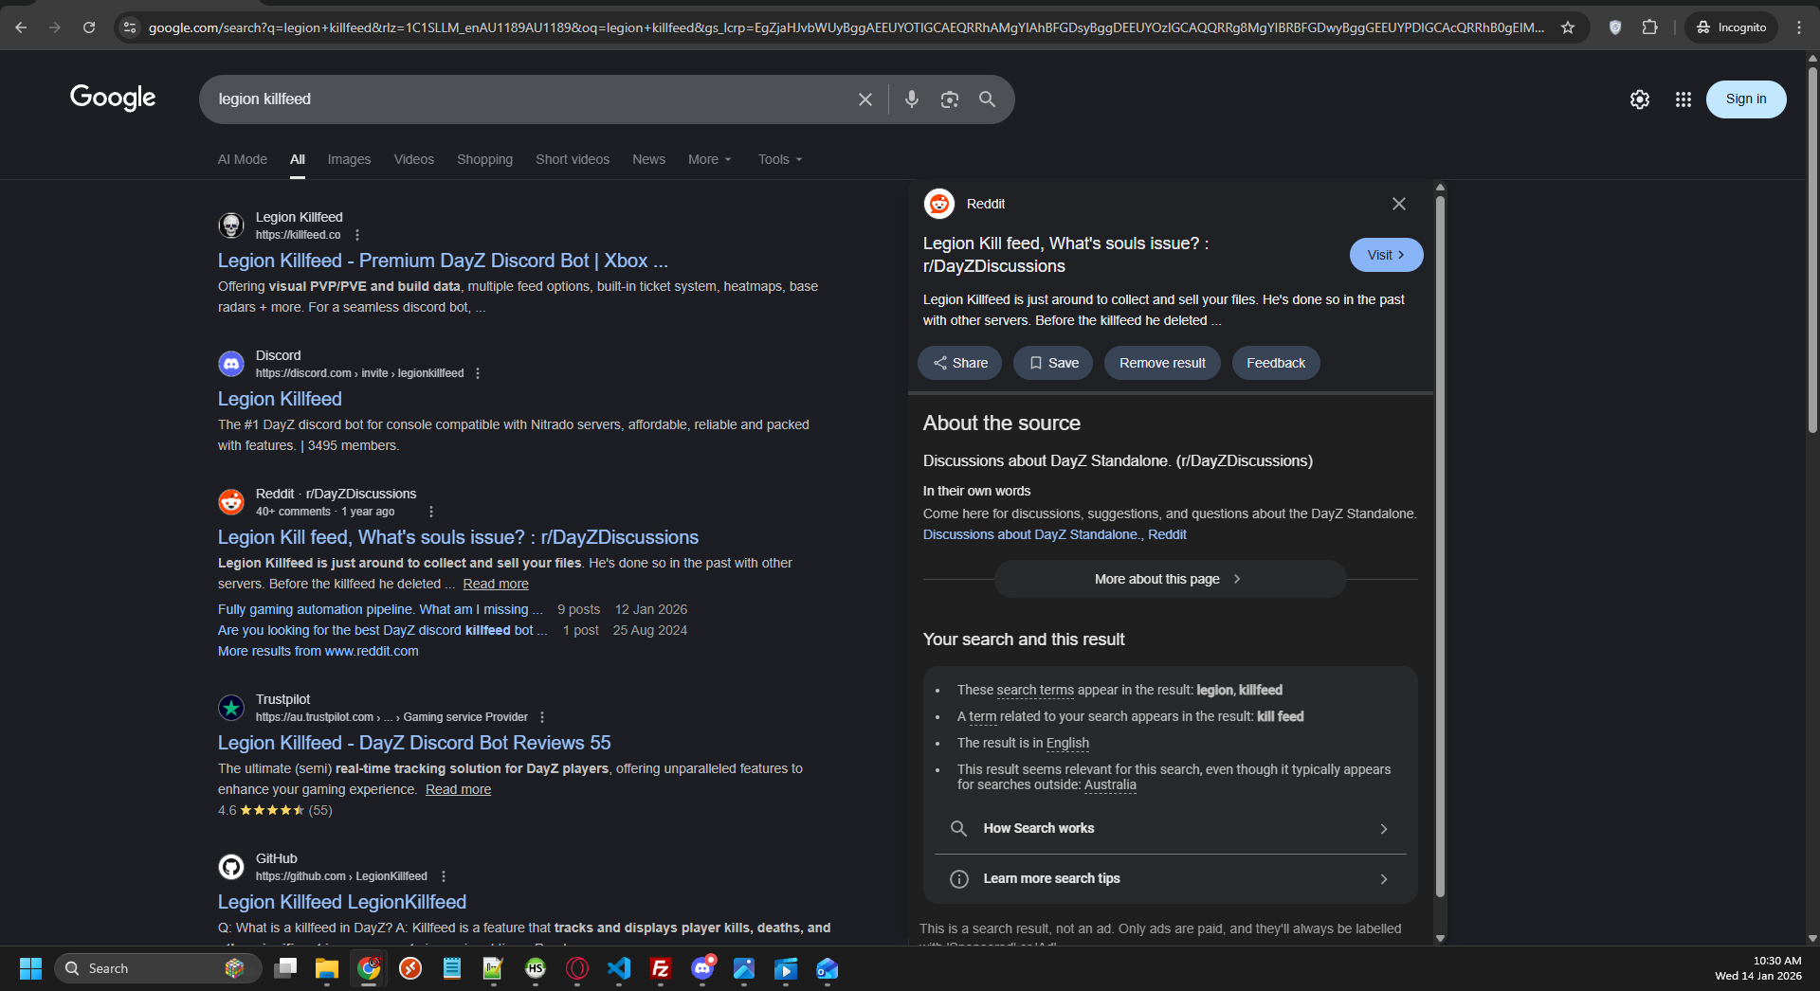Save the Reddit result
This screenshot has height=991, width=1820.
[x=1053, y=363]
